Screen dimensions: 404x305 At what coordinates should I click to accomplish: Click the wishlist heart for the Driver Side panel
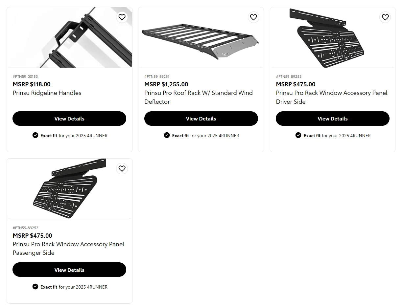click(385, 17)
